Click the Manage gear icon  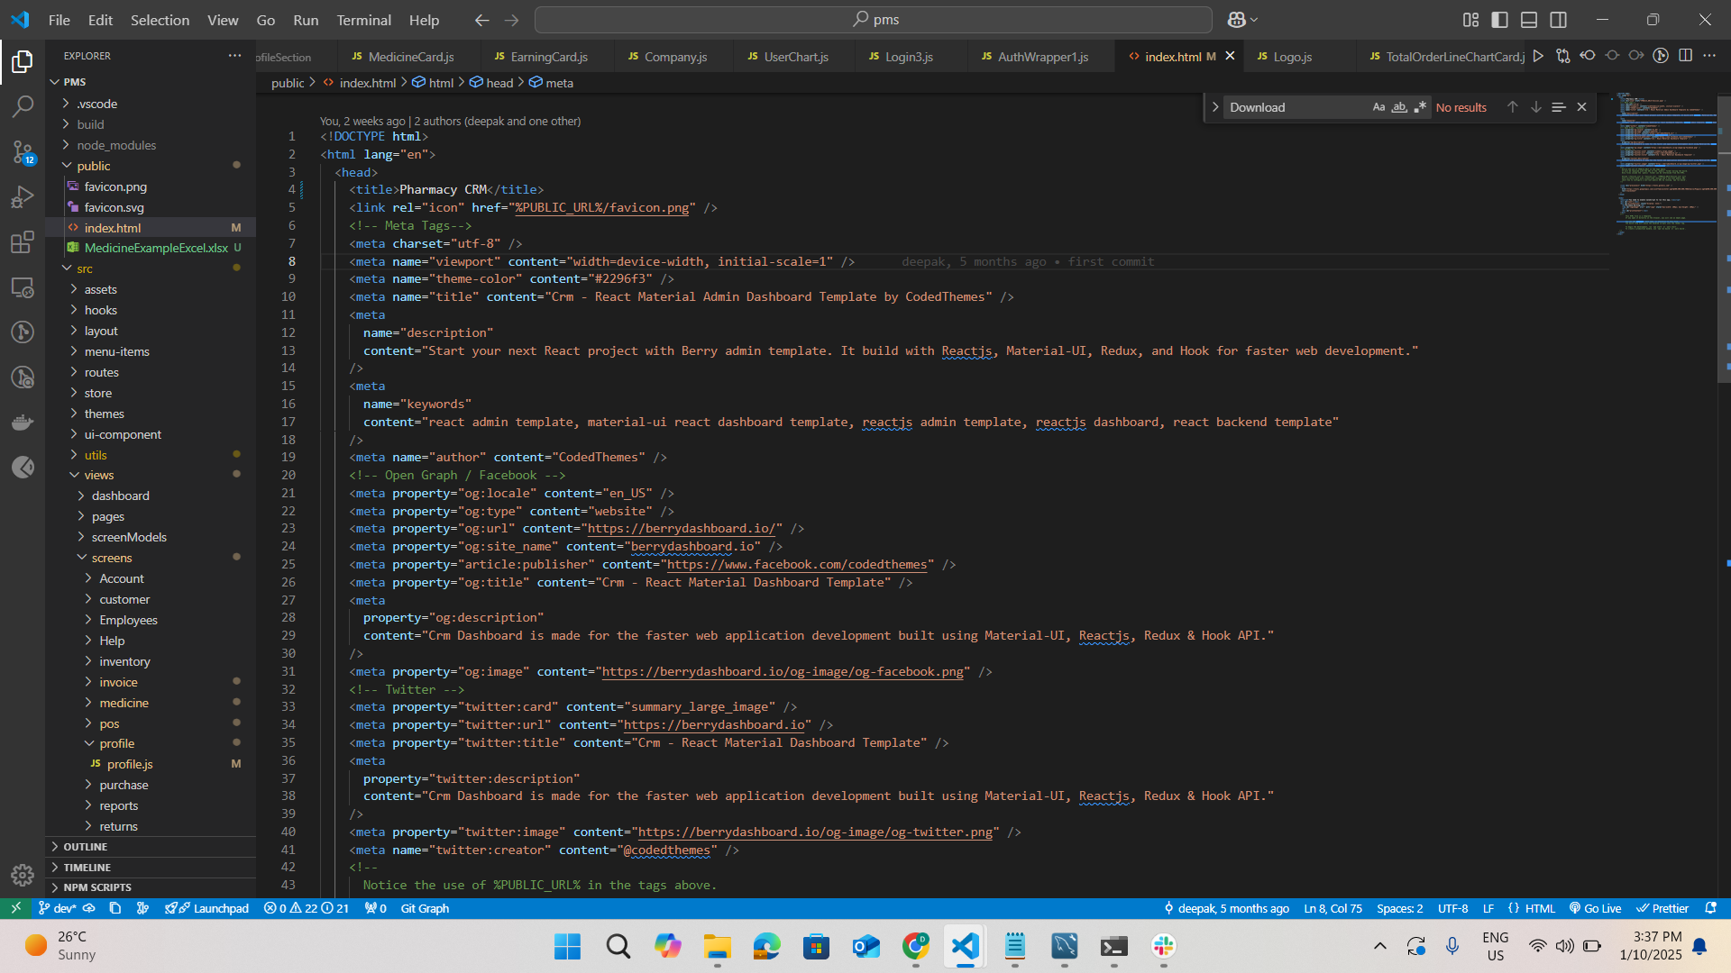pyautogui.click(x=23, y=874)
